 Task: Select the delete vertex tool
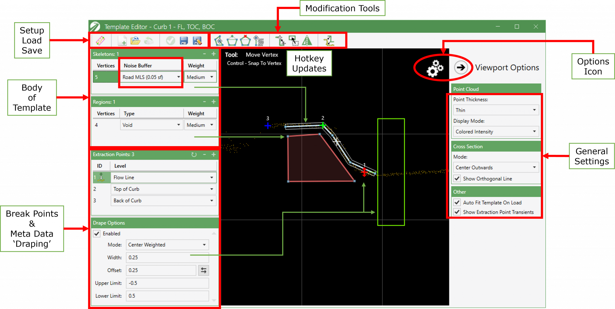[x=245, y=40]
